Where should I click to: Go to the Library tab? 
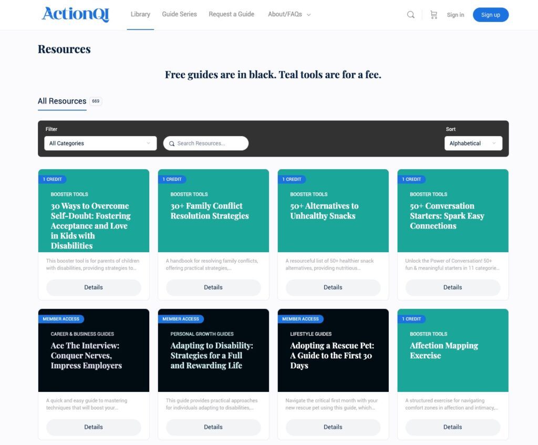click(140, 14)
